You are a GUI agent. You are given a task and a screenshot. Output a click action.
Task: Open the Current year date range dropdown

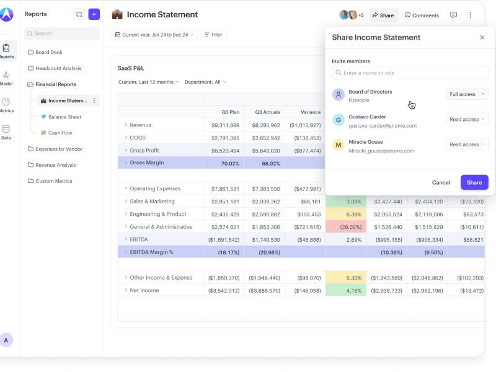click(x=154, y=35)
